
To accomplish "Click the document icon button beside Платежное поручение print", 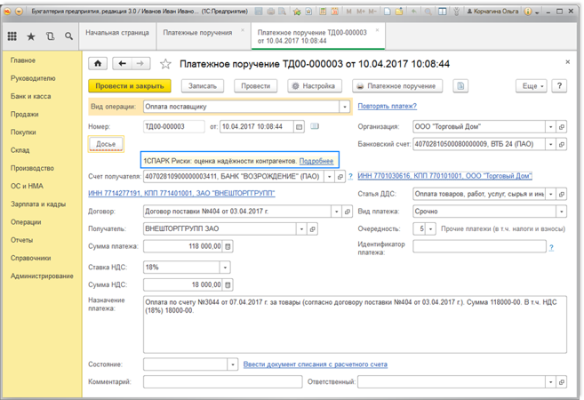I will pos(460,86).
